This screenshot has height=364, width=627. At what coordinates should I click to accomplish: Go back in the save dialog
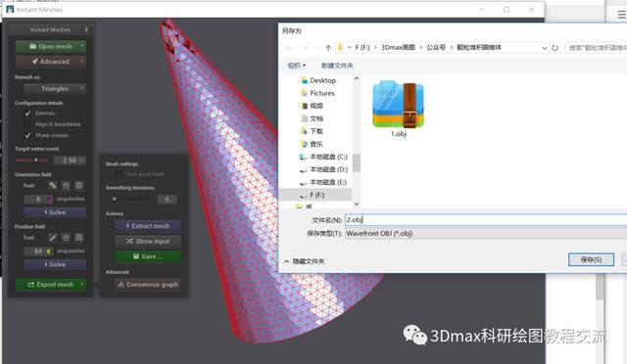pyautogui.click(x=288, y=48)
